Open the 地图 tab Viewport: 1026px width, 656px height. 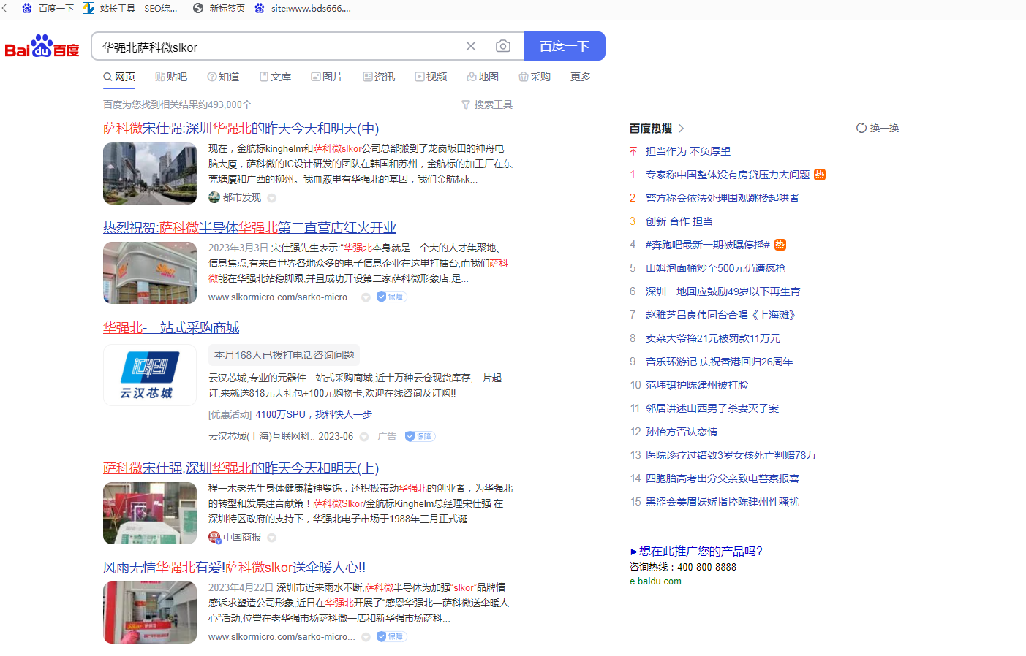point(483,77)
